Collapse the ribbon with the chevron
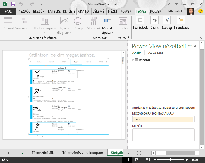The width and height of the screenshot is (205, 163). (201, 38)
